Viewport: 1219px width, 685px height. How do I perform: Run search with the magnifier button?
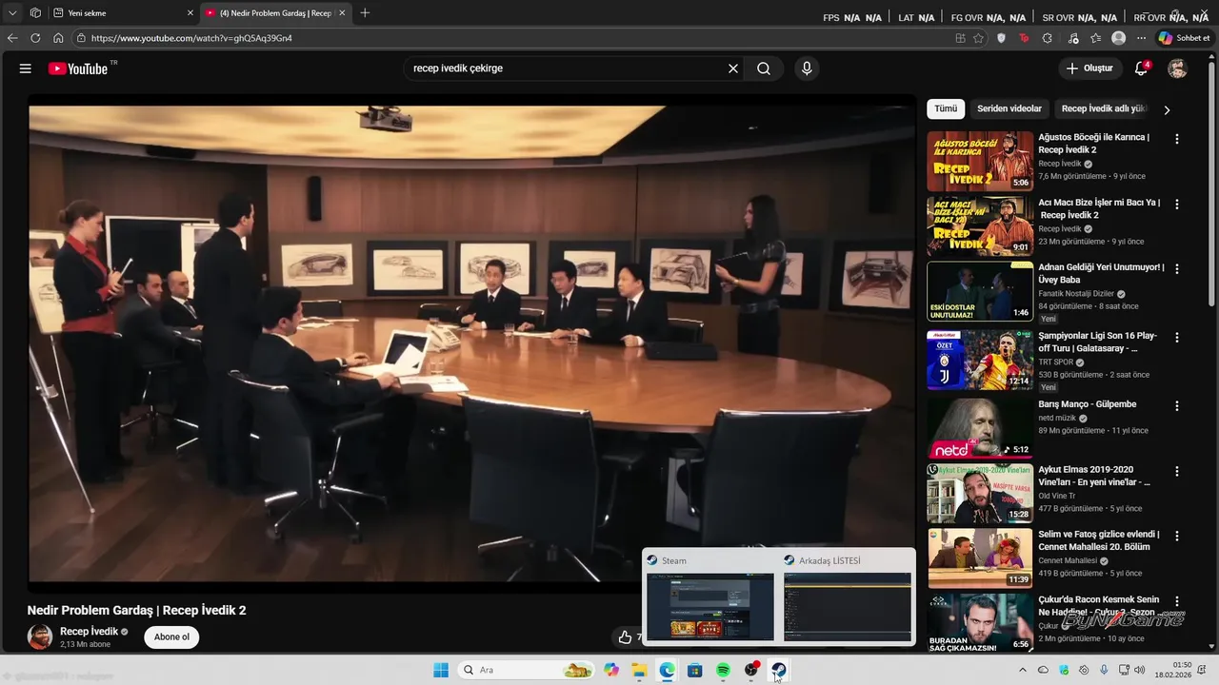764,68
